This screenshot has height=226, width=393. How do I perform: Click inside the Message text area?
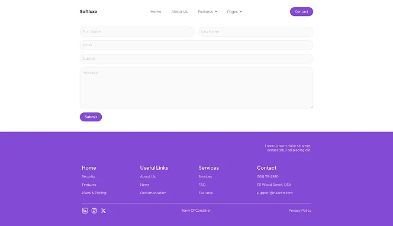click(x=196, y=88)
